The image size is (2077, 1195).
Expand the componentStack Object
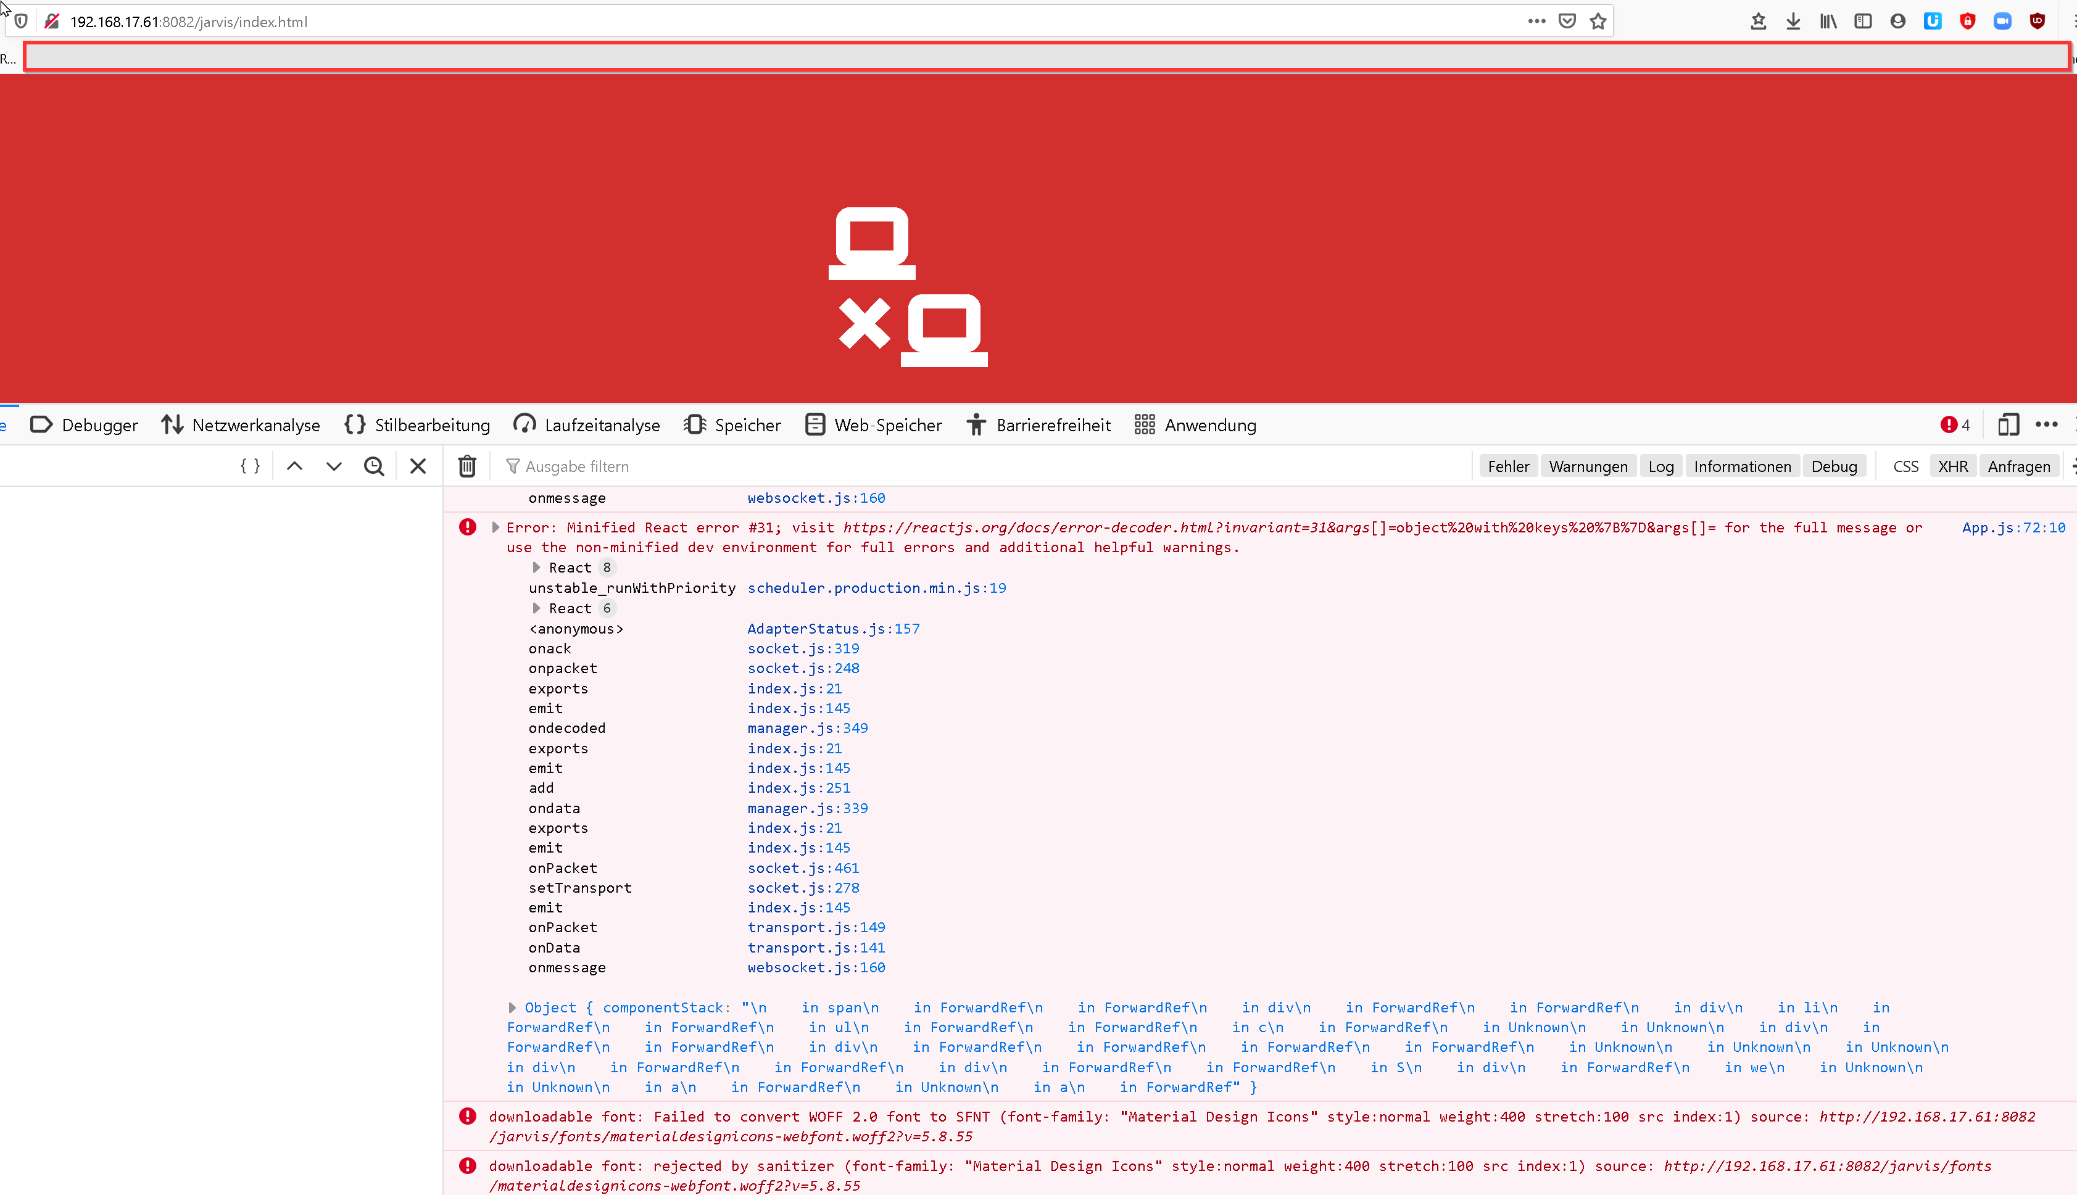click(x=512, y=1007)
